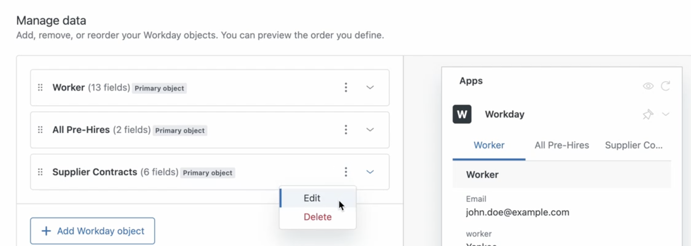Expand the Supplier Contracts object row
Viewport: 691px width, 246px height.
click(x=370, y=172)
